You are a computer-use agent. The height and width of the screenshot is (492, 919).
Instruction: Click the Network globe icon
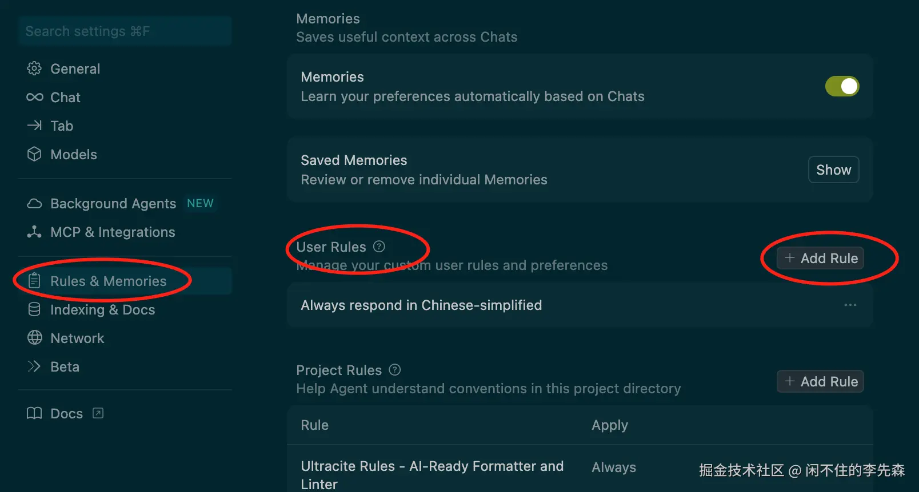34,338
